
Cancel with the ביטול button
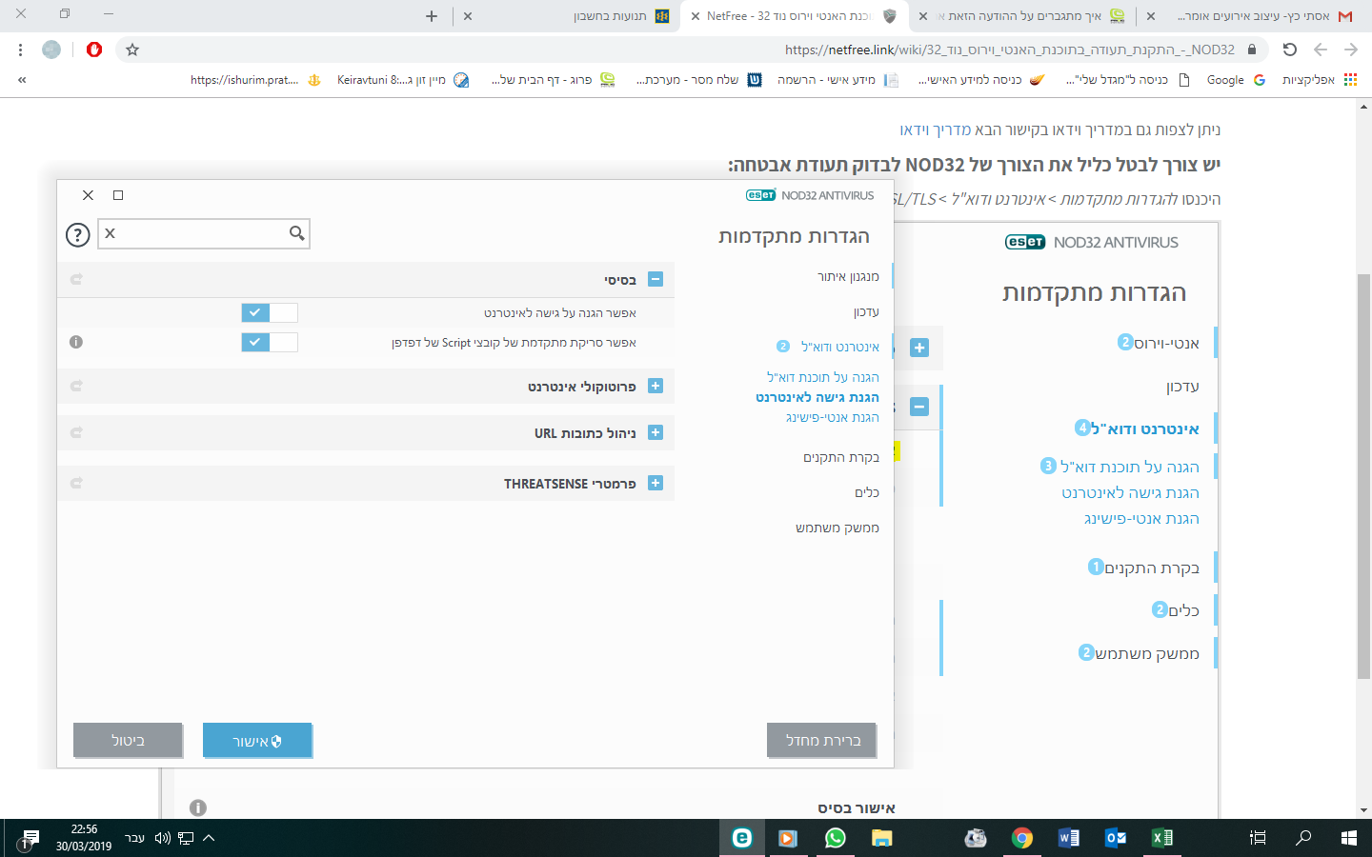click(128, 740)
